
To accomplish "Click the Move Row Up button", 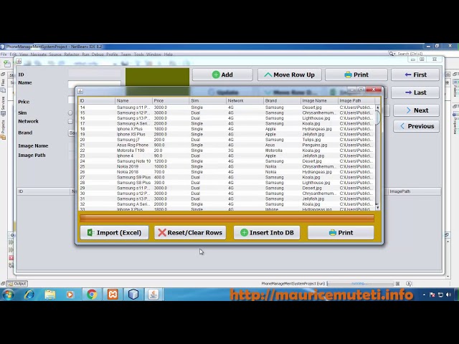I will 289,75.
